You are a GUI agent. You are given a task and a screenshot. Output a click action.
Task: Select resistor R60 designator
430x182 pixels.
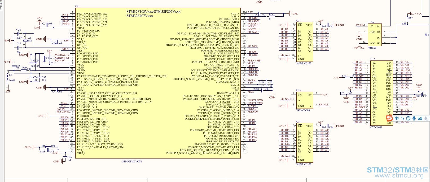(344, 76)
